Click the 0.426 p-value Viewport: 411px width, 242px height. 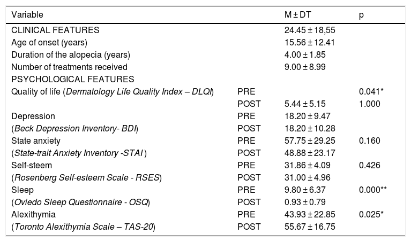(368, 166)
